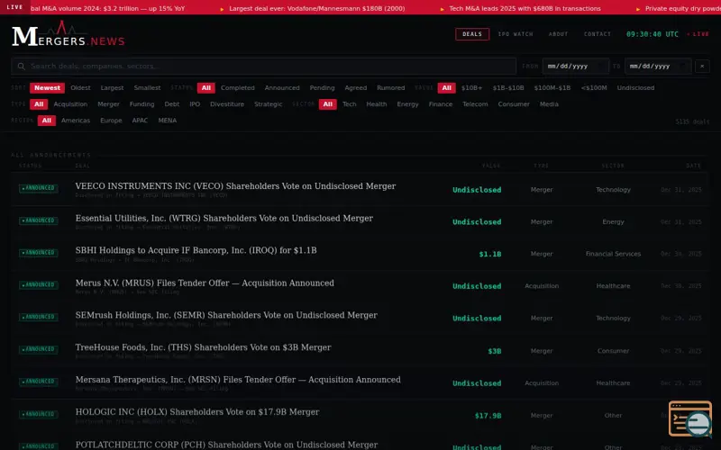Click the $3B value in TreeHouse row
Image resolution: width=721 pixels, height=450 pixels.
coord(494,351)
